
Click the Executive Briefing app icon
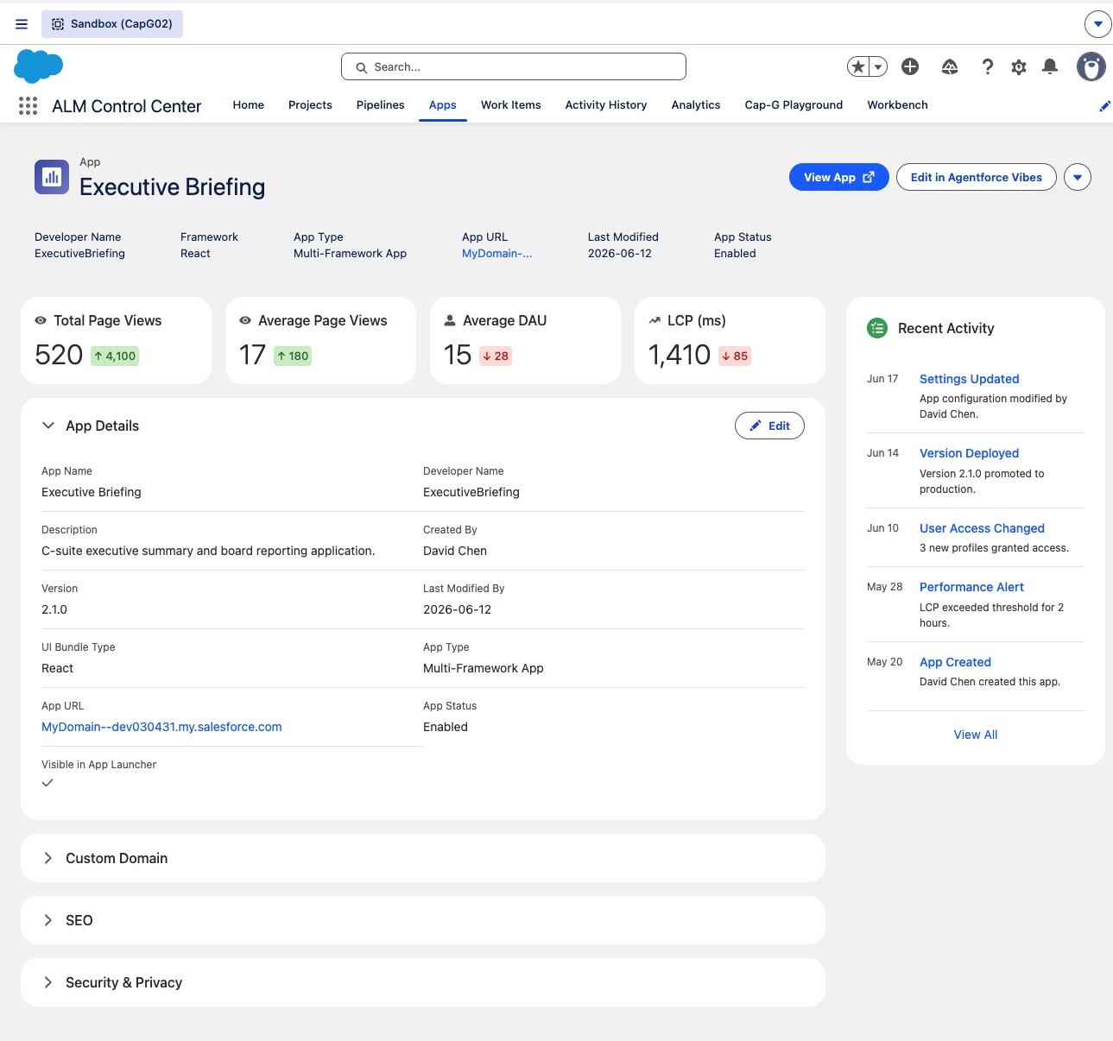[x=52, y=177]
